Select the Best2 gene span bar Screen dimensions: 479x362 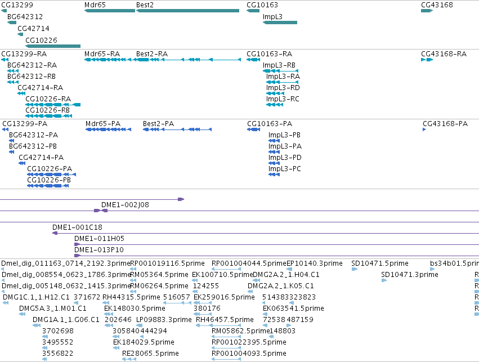click(187, 11)
